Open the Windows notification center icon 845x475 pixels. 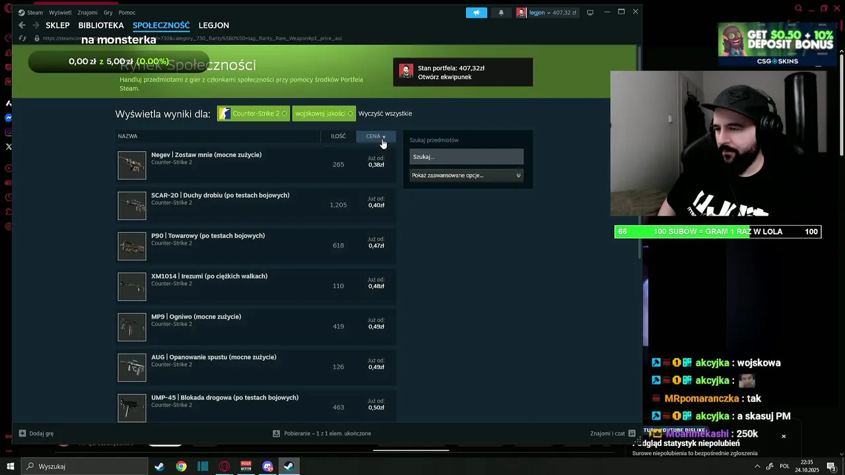pyautogui.click(x=832, y=466)
